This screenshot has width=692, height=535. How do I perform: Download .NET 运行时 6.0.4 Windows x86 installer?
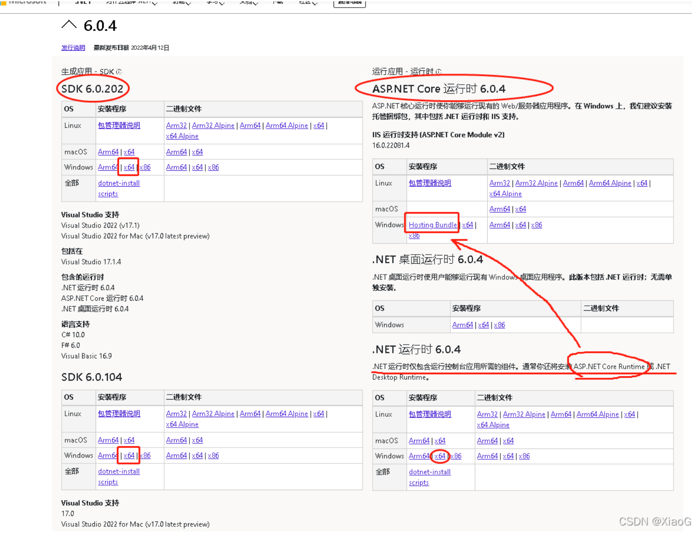[456, 456]
